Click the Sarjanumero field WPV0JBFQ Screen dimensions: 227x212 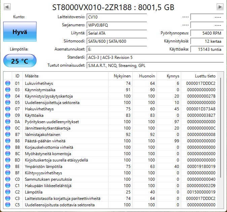[117, 25]
